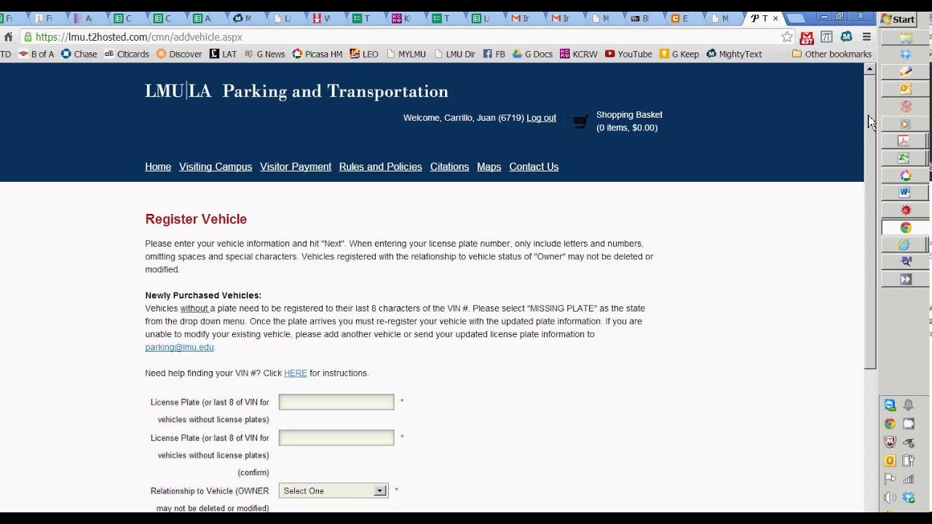Open Visiting Campus navigation item
The height and width of the screenshot is (524, 932).
coord(216,167)
